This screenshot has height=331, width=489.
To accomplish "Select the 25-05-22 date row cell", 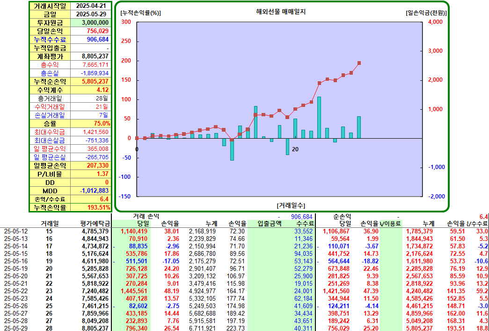I will click(x=13, y=290).
